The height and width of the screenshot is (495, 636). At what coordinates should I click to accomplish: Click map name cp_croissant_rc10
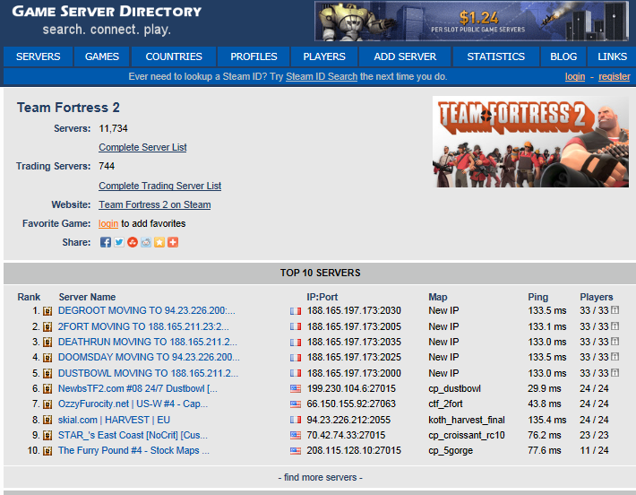[x=467, y=435]
